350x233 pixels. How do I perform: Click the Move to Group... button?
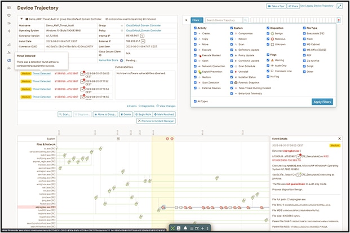[x=105, y=115]
